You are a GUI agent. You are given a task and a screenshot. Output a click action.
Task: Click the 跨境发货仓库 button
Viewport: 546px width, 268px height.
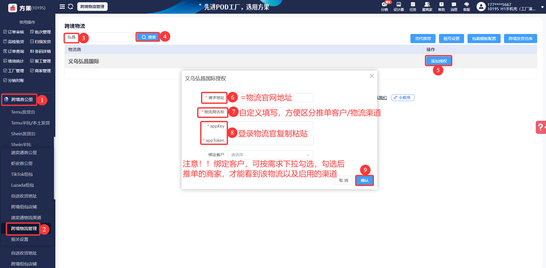[521, 39]
